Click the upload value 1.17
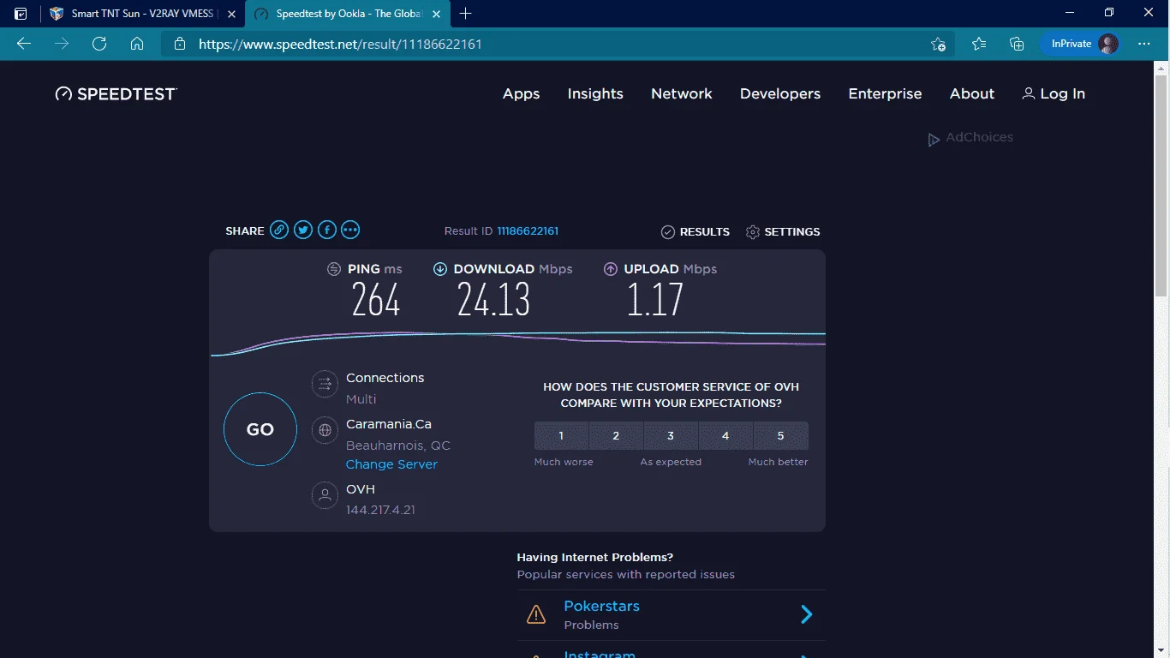Viewport: 1170px width, 658px height. click(655, 300)
